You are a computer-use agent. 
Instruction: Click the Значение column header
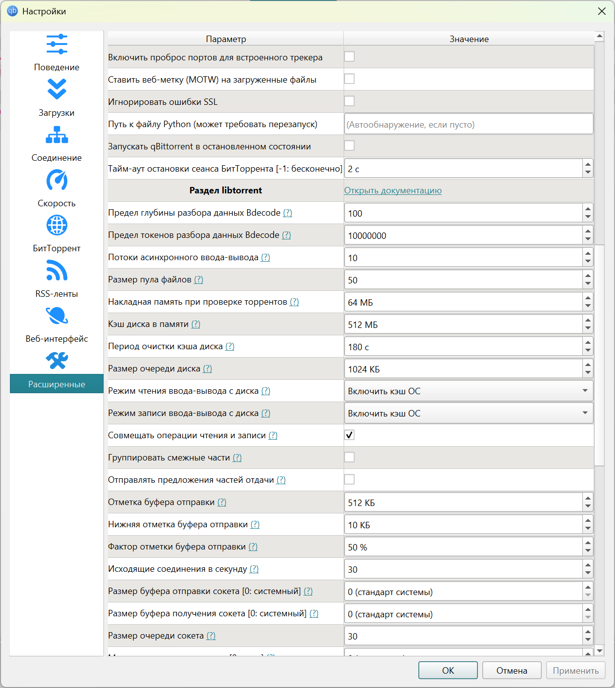[469, 39]
